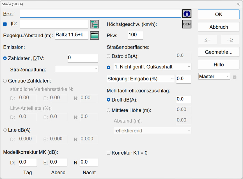Click into the Bez. name field
Image resolution: width=243 pixels, height=179 pixels.
[100, 14]
